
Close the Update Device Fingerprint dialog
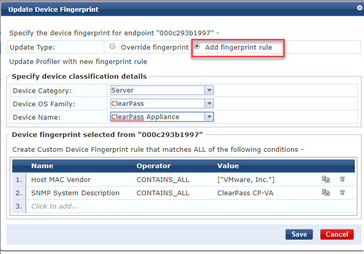[x=359, y=8]
